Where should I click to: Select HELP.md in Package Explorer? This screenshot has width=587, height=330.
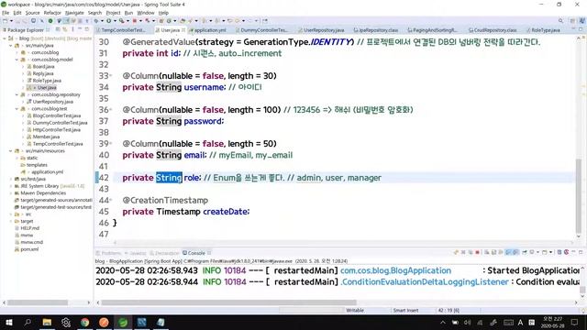click(x=29, y=228)
